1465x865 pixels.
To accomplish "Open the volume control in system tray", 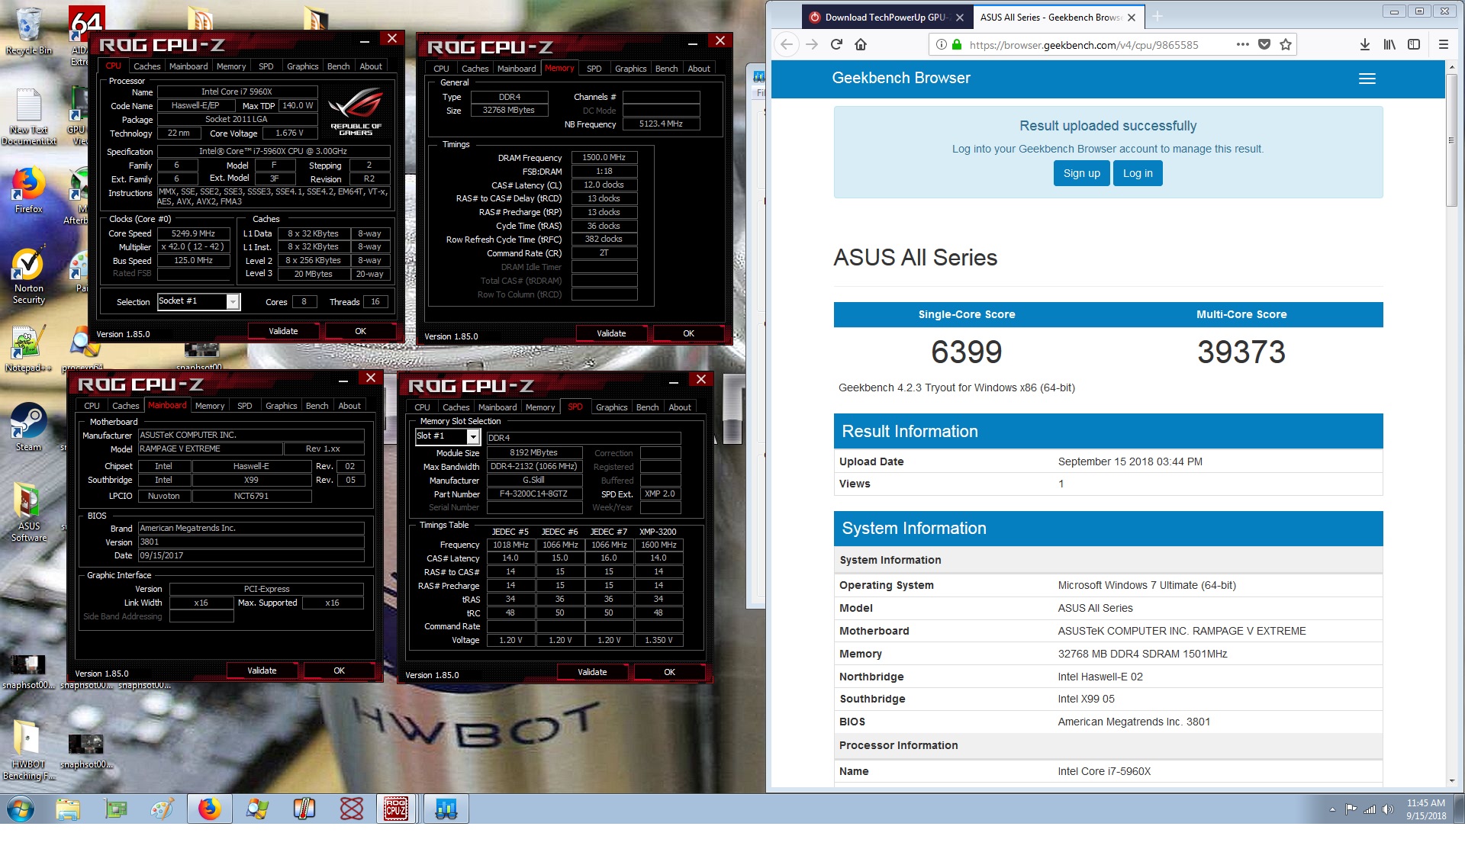I will [1388, 809].
